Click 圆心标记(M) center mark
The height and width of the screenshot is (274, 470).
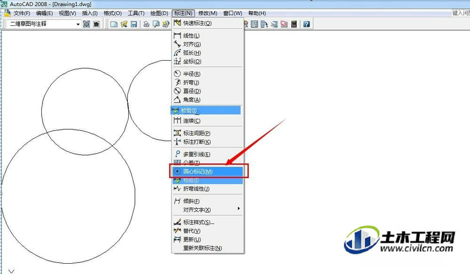(x=207, y=172)
